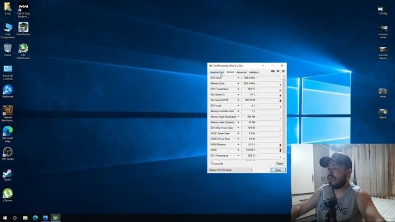Open the GPU Chip Power Draw dropdown
The image size is (395, 222).
tap(238, 128)
